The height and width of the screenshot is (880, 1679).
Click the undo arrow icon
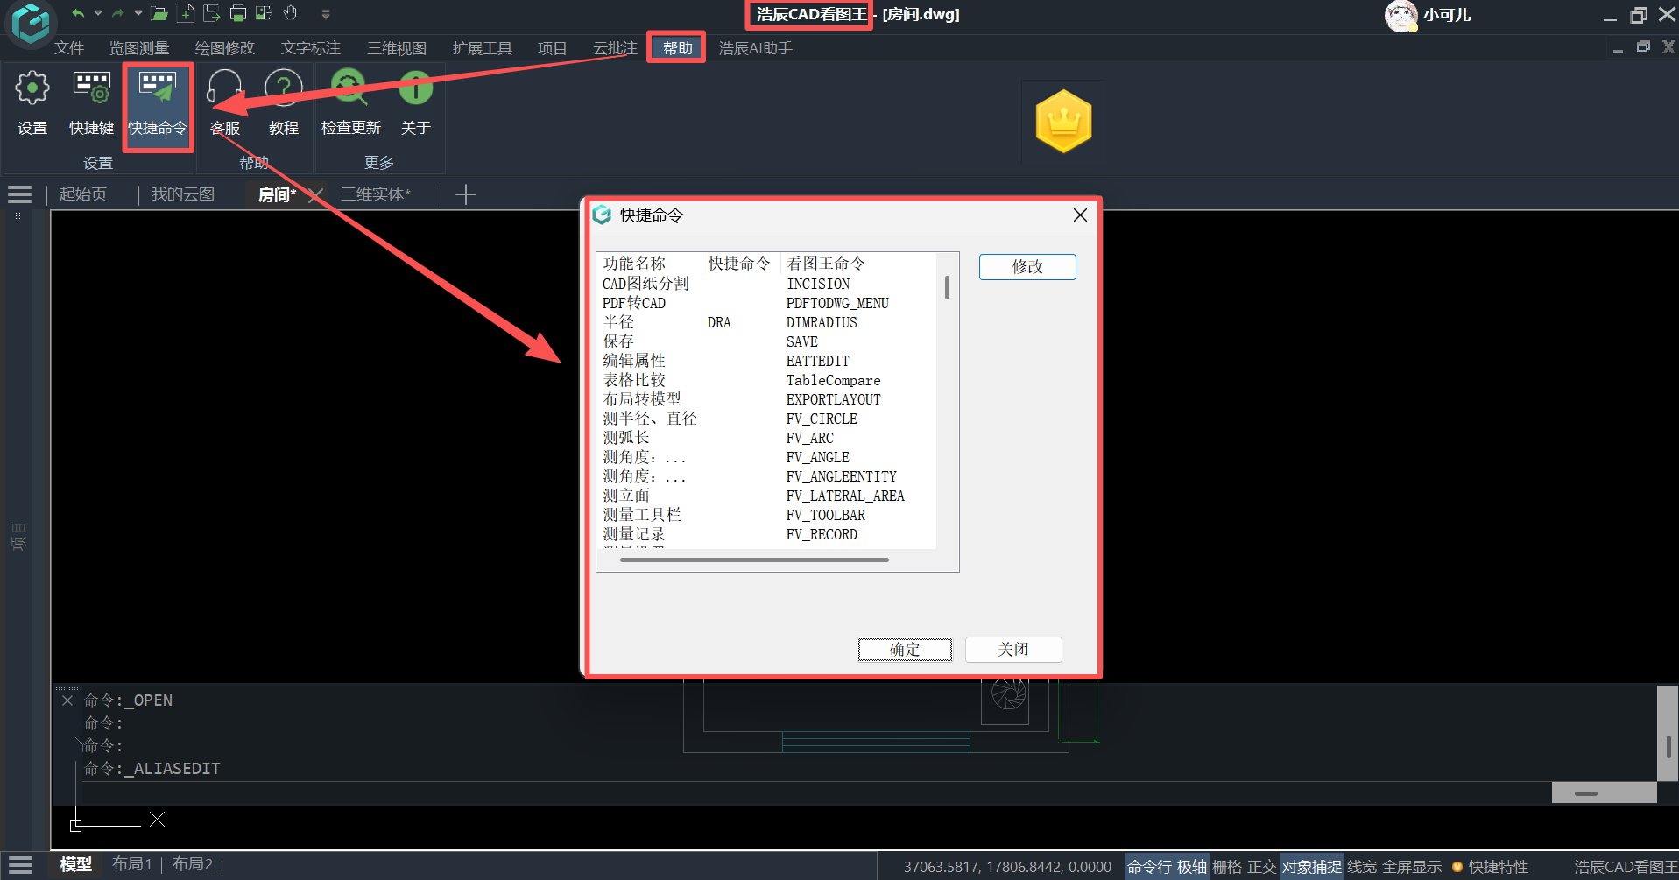(x=78, y=13)
